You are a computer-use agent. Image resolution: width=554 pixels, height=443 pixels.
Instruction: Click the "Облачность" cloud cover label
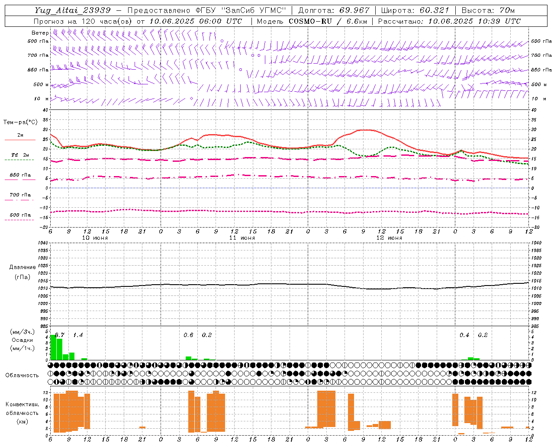pos(22,376)
